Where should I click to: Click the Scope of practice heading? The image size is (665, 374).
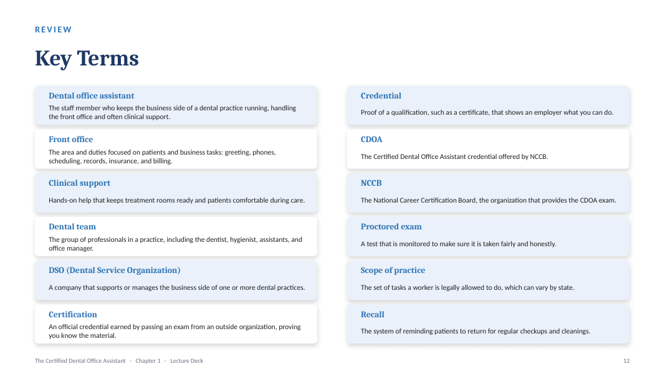pos(393,271)
